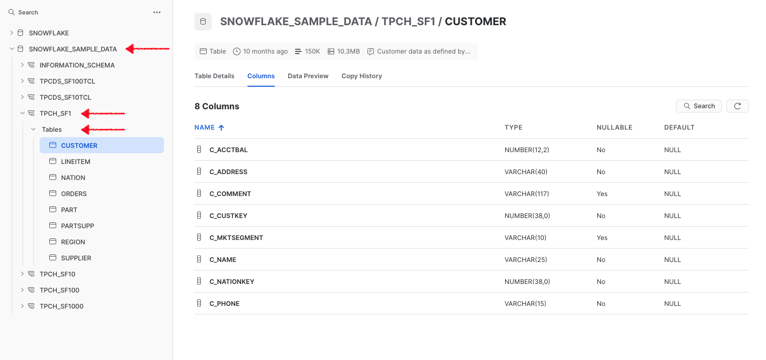Click the SUPPLIER table icon
Viewport: 766px width, 360px height.
(52, 258)
